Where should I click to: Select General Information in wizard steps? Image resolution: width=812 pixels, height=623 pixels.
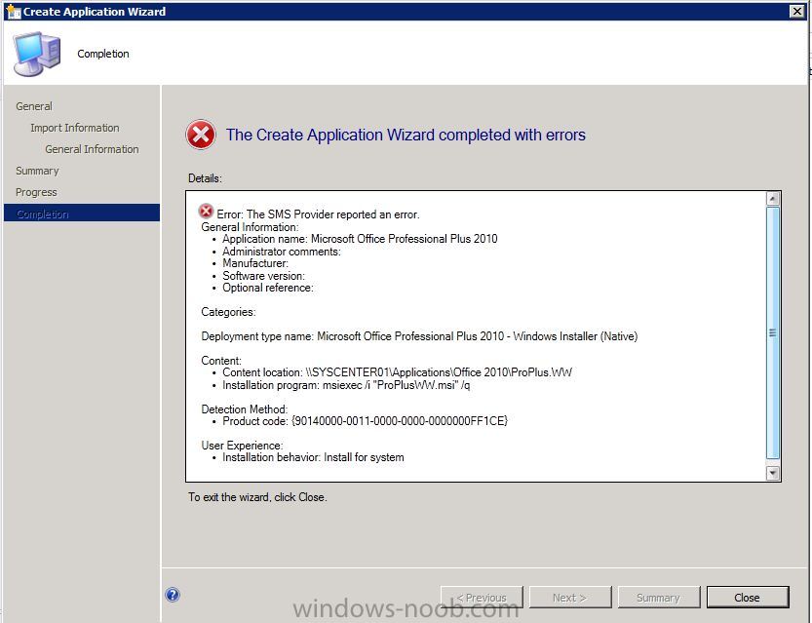[x=92, y=149]
